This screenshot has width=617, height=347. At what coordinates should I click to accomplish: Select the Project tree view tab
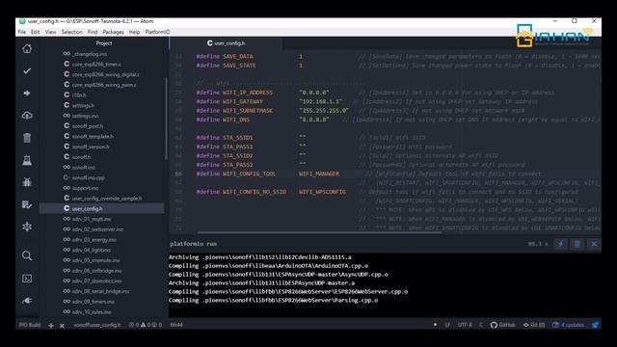point(104,43)
